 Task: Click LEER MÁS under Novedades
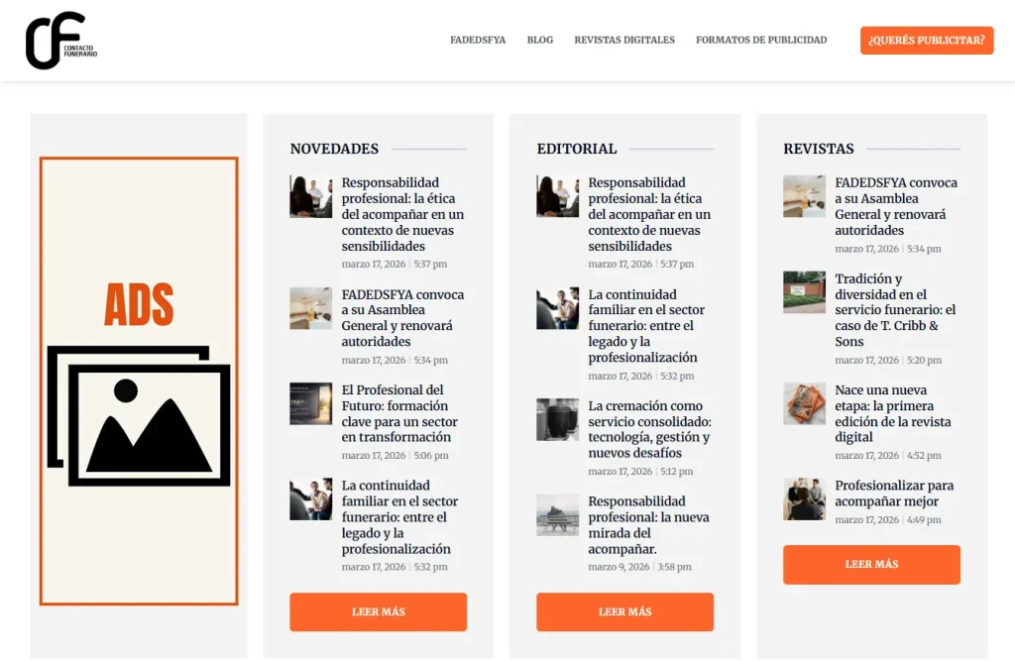tap(378, 611)
